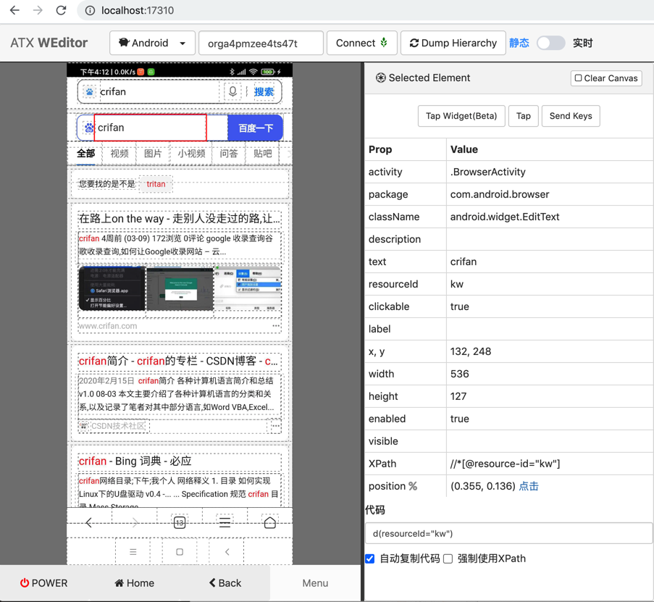
Task: Switch to the 图片 tab
Action: point(153,154)
